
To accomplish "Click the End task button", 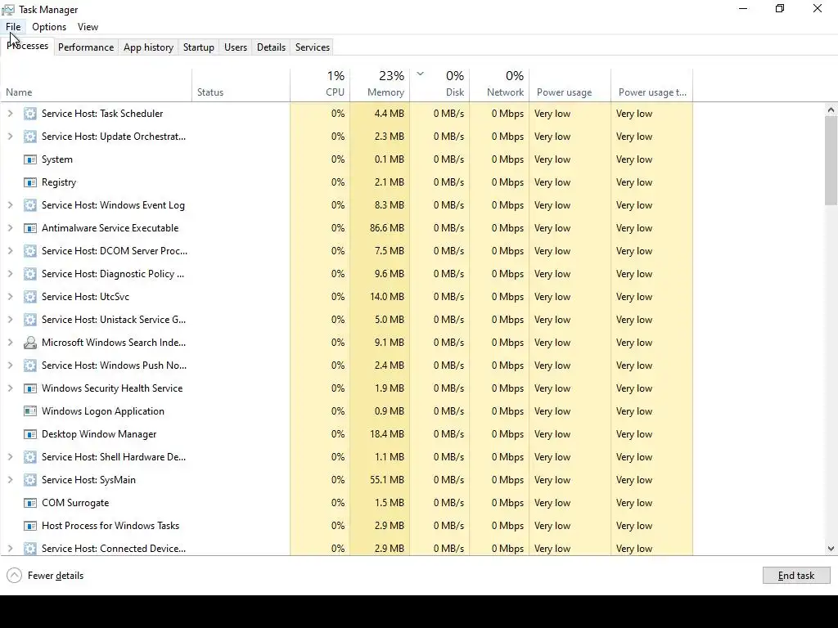I will pos(796,575).
